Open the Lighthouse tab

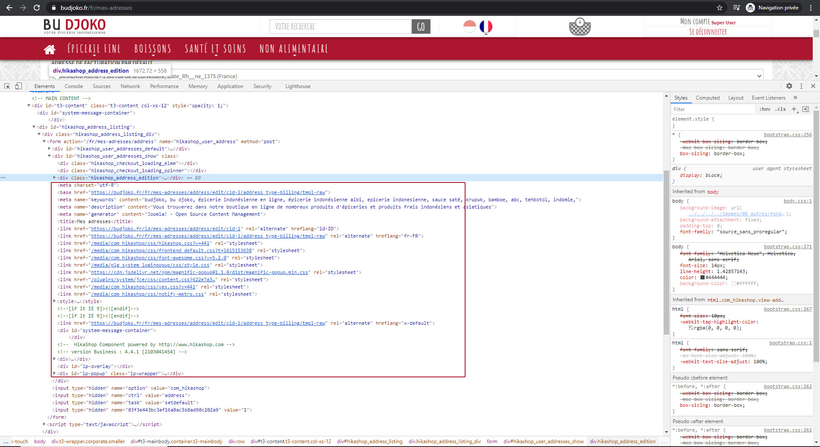[298, 86]
